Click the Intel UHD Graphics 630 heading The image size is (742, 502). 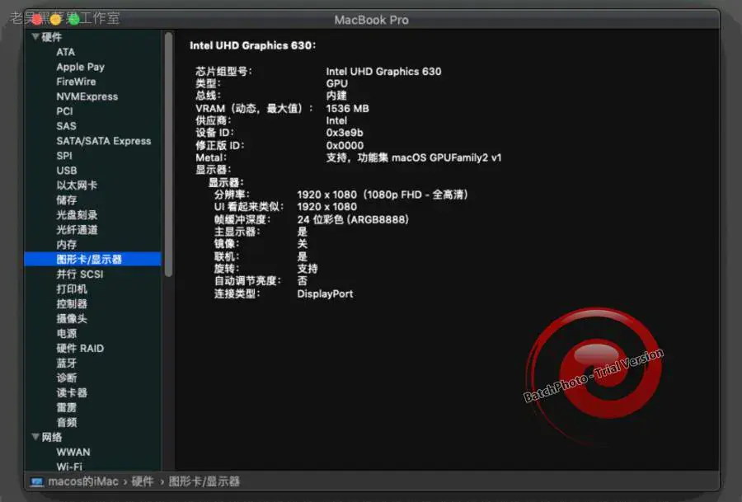click(x=253, y=45)
